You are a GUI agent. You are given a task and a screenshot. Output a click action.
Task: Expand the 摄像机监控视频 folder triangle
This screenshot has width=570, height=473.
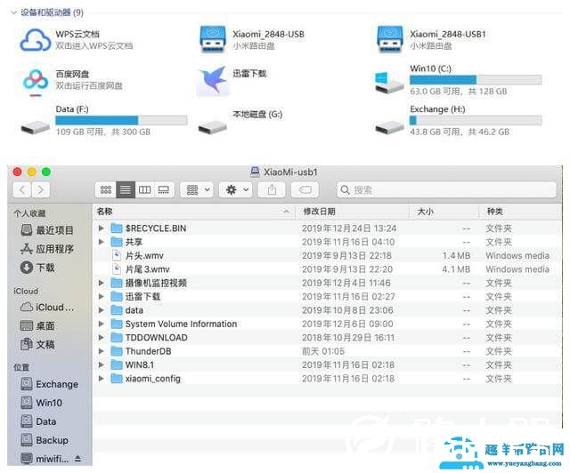click(x=101, y=283)
